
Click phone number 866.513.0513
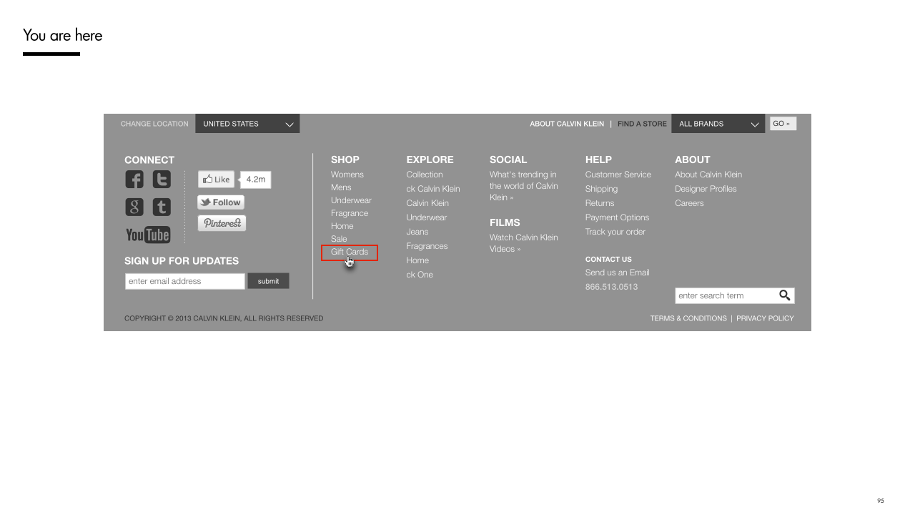(x=612, y=287)
